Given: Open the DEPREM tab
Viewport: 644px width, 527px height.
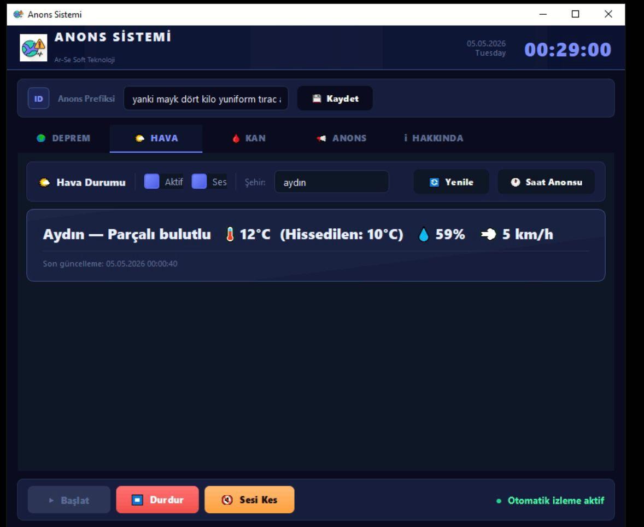Looking at the screenshot, I should pos(63,138).
